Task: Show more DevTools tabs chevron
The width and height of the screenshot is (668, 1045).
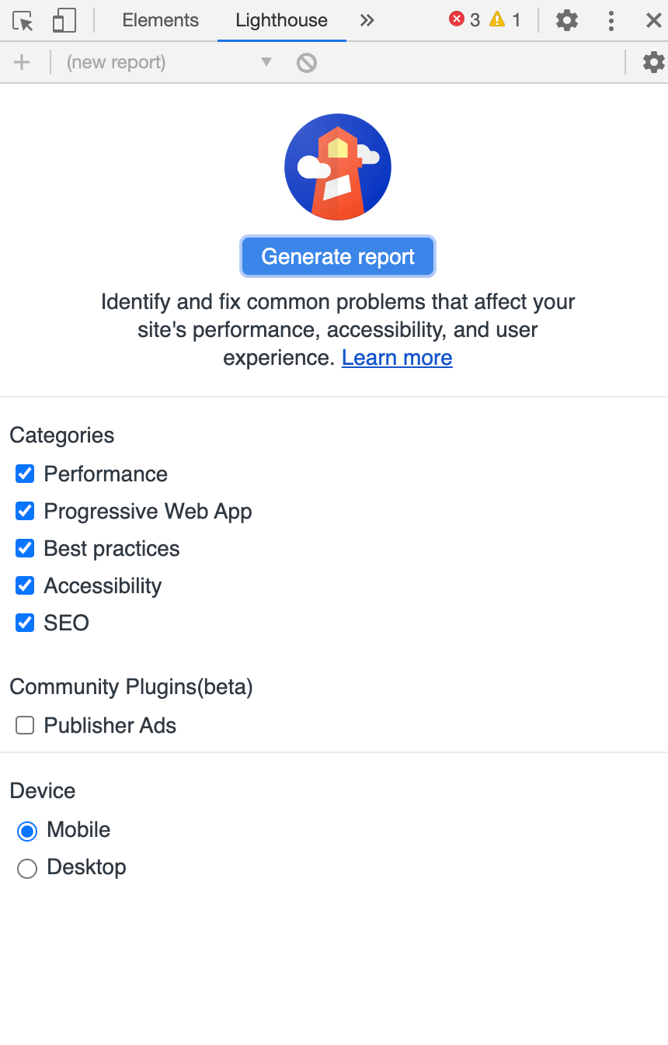Action: 367,21
